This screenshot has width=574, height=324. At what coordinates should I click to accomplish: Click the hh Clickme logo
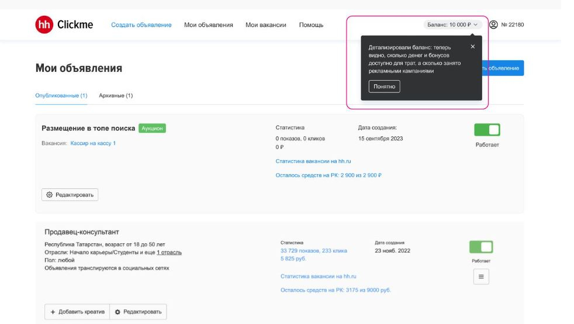[64, 25]
